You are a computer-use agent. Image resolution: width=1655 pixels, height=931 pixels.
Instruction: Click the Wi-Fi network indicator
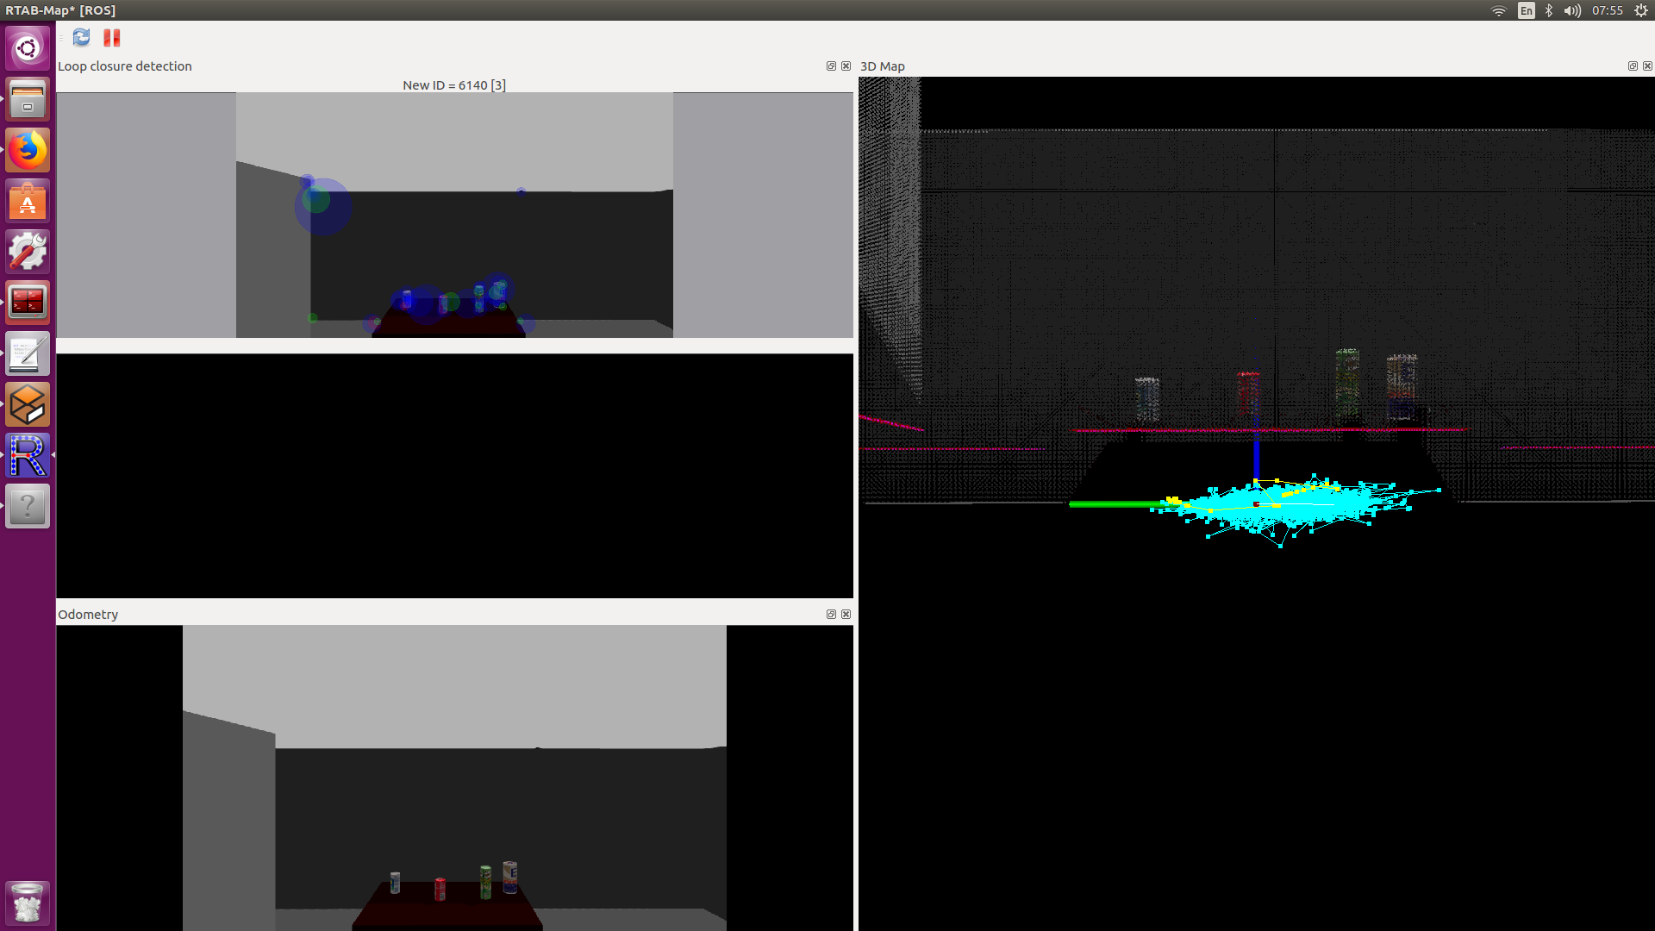1499,10
